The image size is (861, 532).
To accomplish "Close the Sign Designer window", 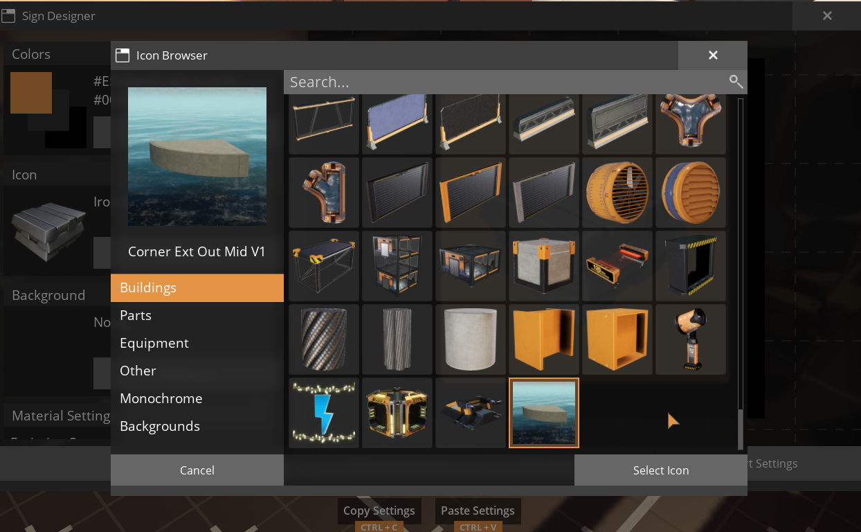I will [x=827, y=16].
